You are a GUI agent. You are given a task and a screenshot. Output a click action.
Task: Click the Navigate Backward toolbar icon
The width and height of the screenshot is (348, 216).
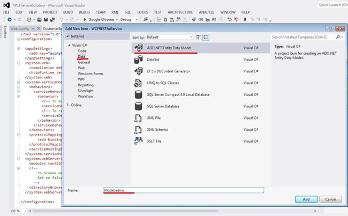[x=9, y=19]
